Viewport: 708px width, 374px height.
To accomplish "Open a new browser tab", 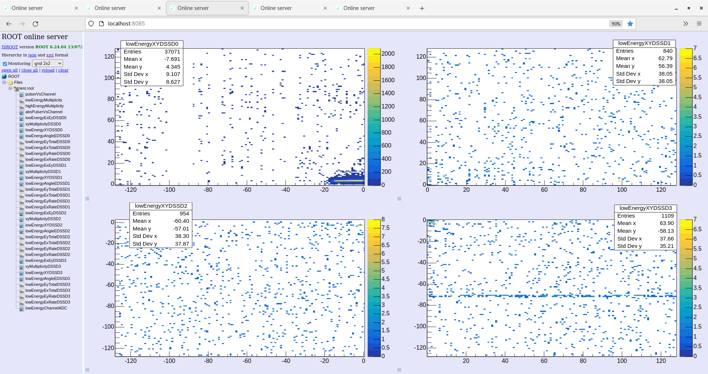I will (422, 8).
